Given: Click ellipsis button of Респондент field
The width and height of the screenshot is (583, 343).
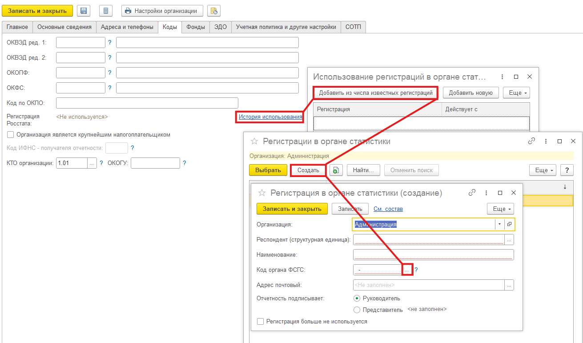Looking at the screenshot, I should pyautogui.click(x=509, y=239).
